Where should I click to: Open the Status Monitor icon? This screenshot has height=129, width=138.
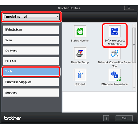pyautogui.click(x=80, y=31)
